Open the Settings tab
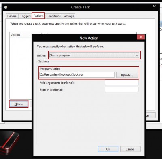 pos(68,16)
